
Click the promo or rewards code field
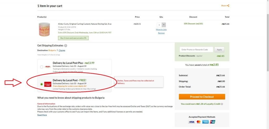click(x=196, y=50)
